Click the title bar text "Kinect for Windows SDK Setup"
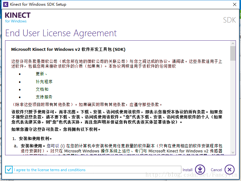 38,4
